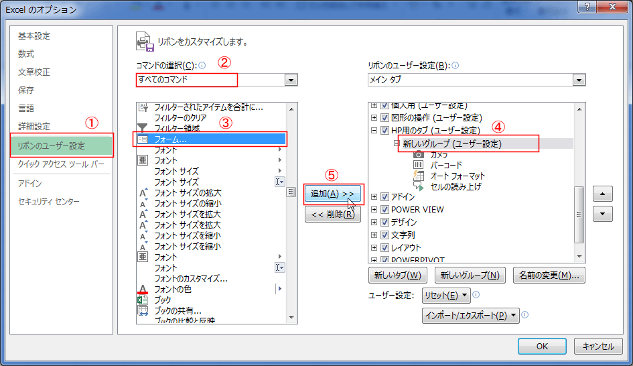The image size is (633, 366).
Task: Click the barcode icon next to バーコード
Action: point(418,165)
